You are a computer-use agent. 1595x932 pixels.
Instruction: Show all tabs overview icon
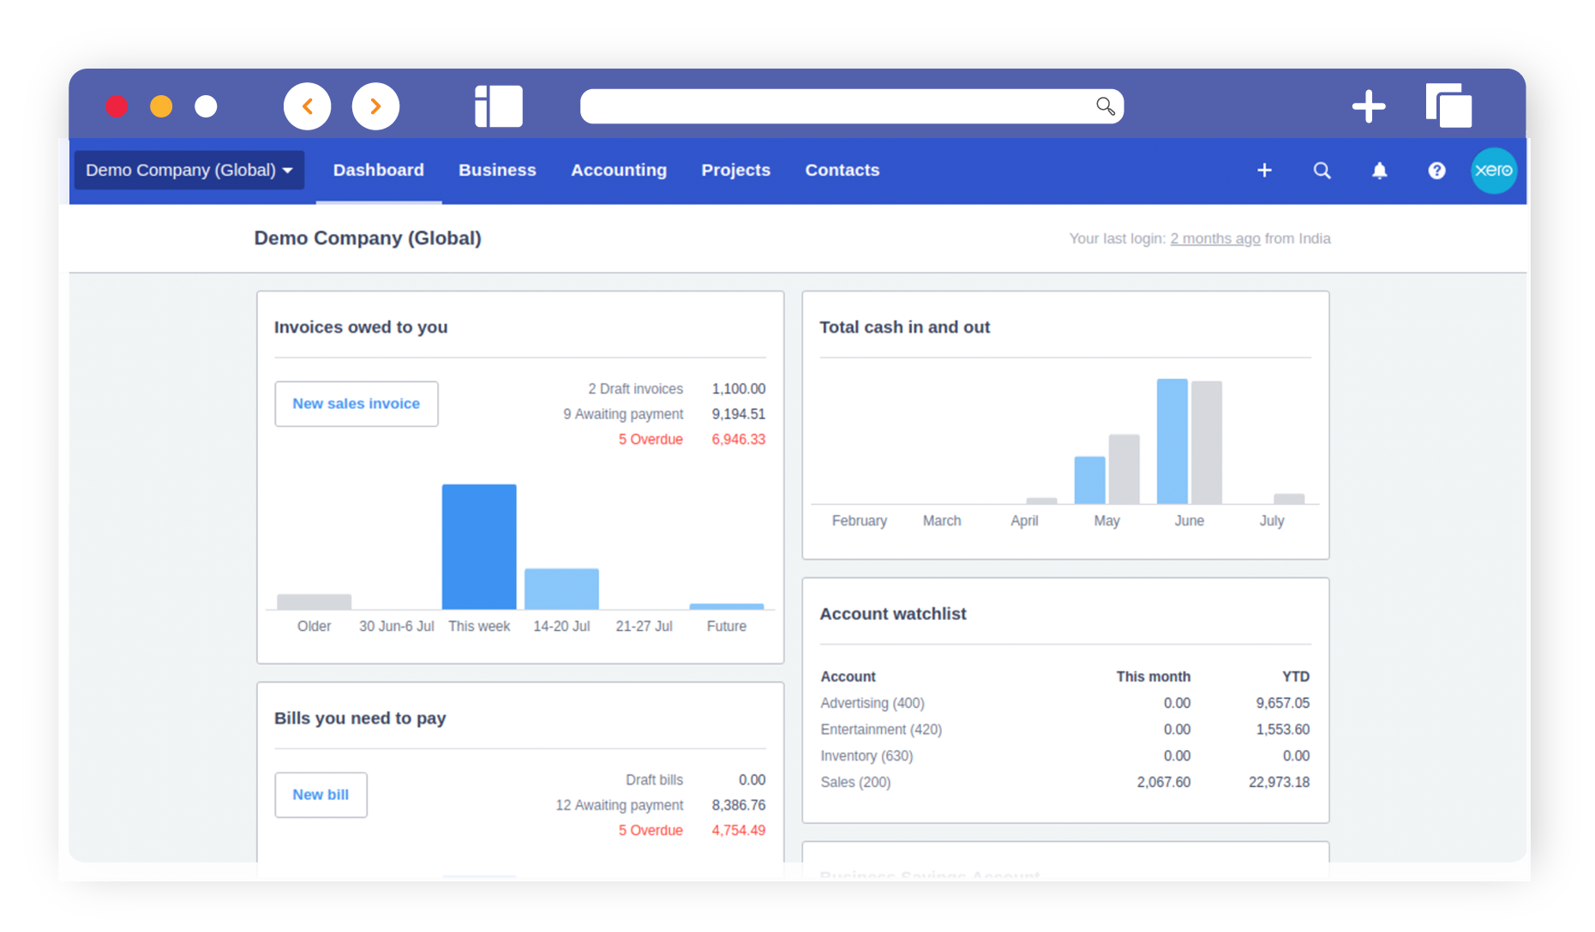[1448, 105]
